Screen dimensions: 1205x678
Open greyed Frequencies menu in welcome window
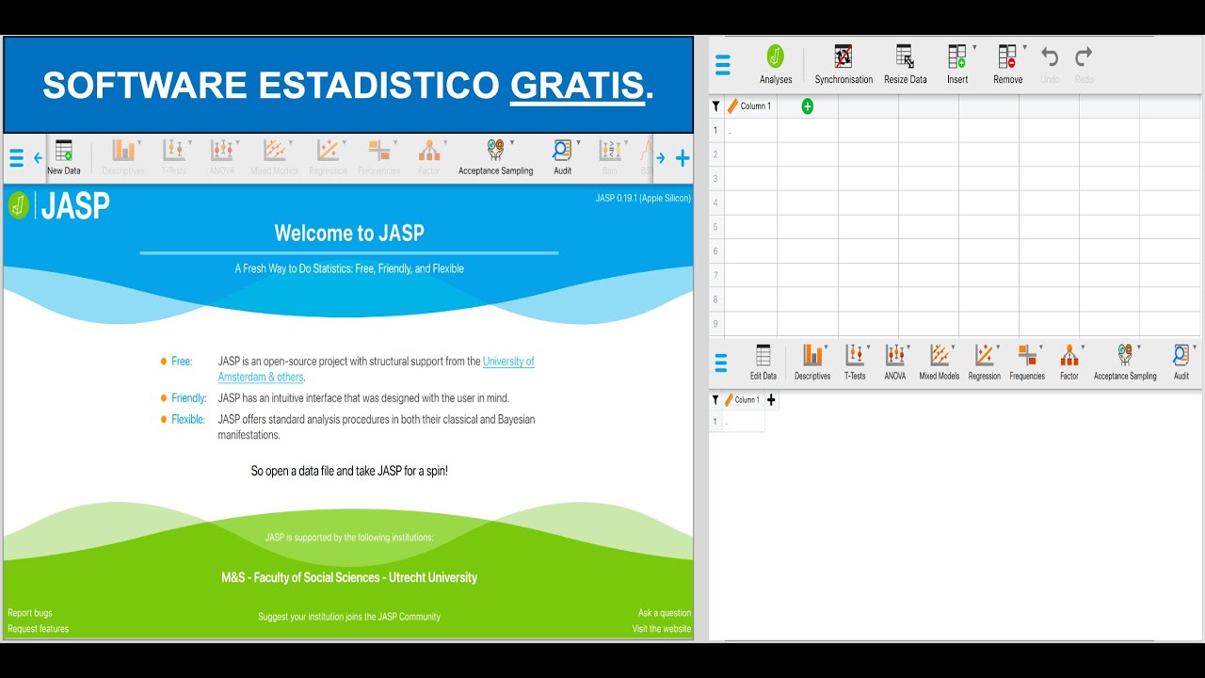[379, 157]
